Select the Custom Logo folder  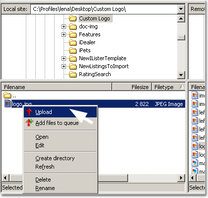(x=94, y=18)
